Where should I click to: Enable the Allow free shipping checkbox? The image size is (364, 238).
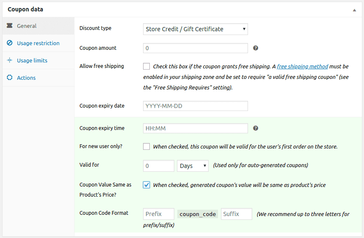point(146,66)
